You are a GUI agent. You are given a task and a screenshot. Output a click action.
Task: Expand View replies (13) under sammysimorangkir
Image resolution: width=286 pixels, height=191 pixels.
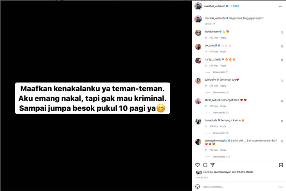221,157
